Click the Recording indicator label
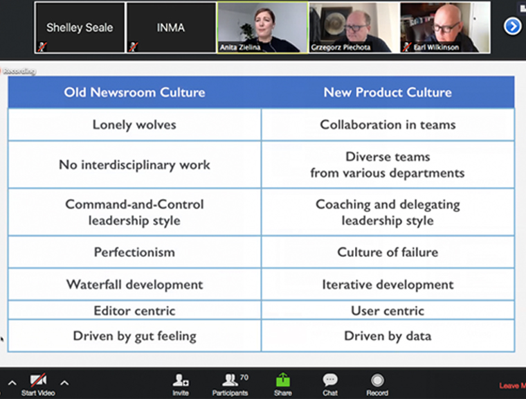Viewport: 526px width, 399px height. pos(19,71)
